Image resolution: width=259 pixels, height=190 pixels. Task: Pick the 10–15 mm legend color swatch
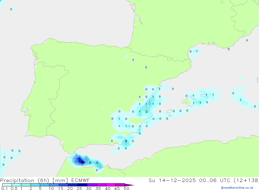click(54, 185)
